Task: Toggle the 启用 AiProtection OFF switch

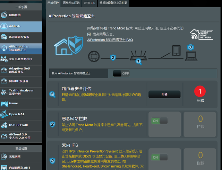Action: (121, 73)
